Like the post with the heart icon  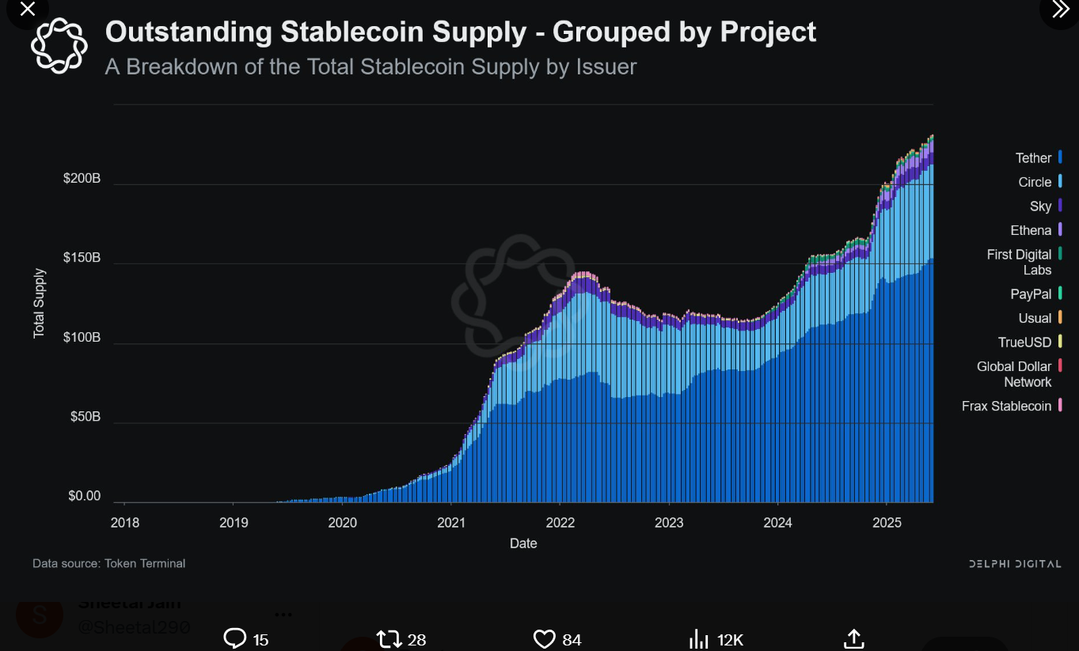pyautogui.click(x=544, y=638)
